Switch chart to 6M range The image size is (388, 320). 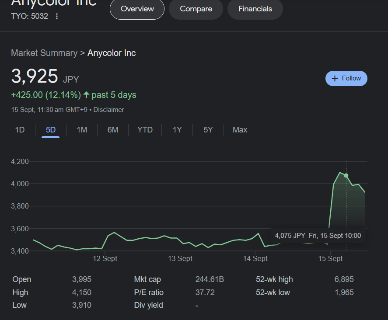(x=113, y=130)
